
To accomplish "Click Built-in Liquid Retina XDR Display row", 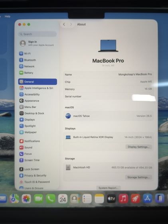I will 109,137.
